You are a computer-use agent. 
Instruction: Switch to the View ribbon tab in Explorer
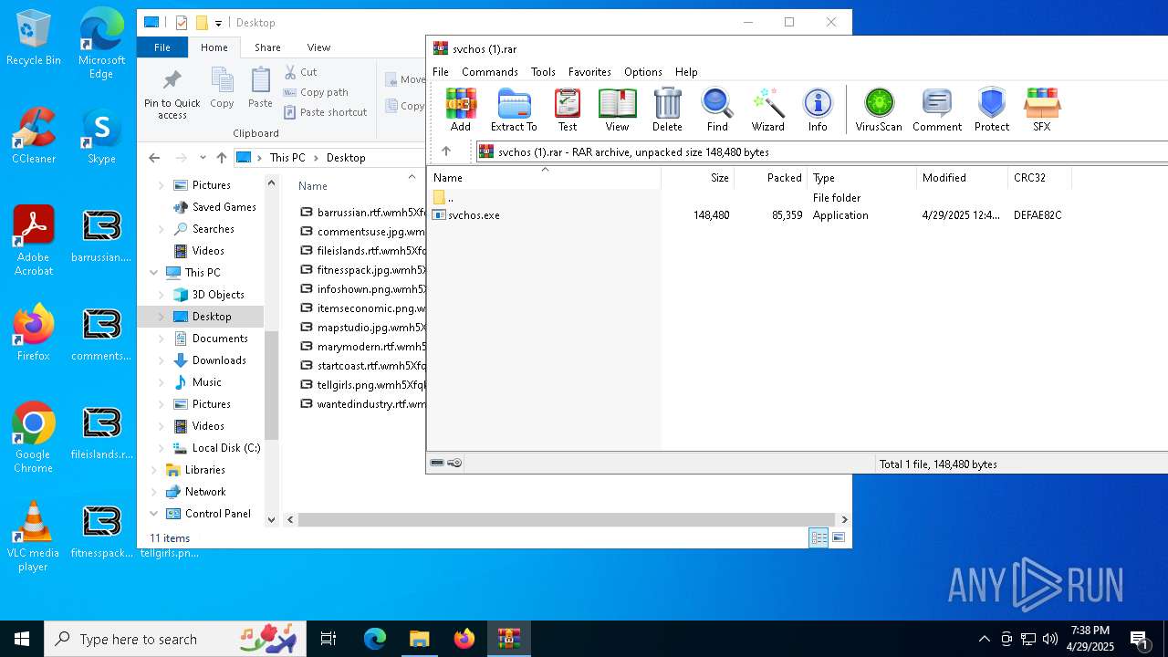[318, 47]
